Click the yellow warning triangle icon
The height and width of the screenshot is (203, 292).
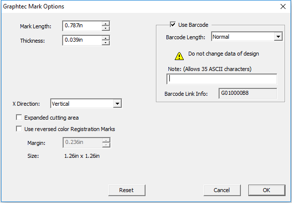(x=179, y=56)
